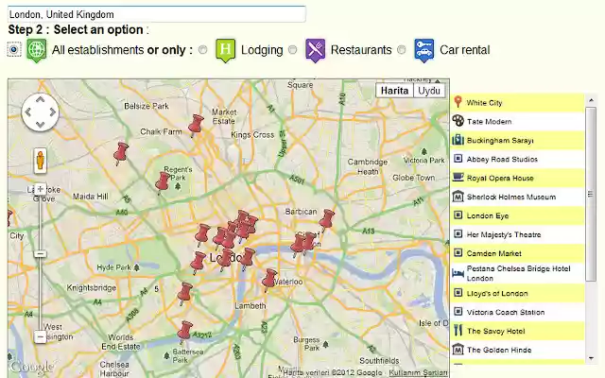Click the Tate Modern palette icon

click(x=458, y=121)
